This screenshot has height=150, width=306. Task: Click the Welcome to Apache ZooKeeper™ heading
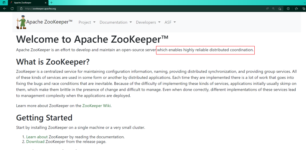point(92,39)
